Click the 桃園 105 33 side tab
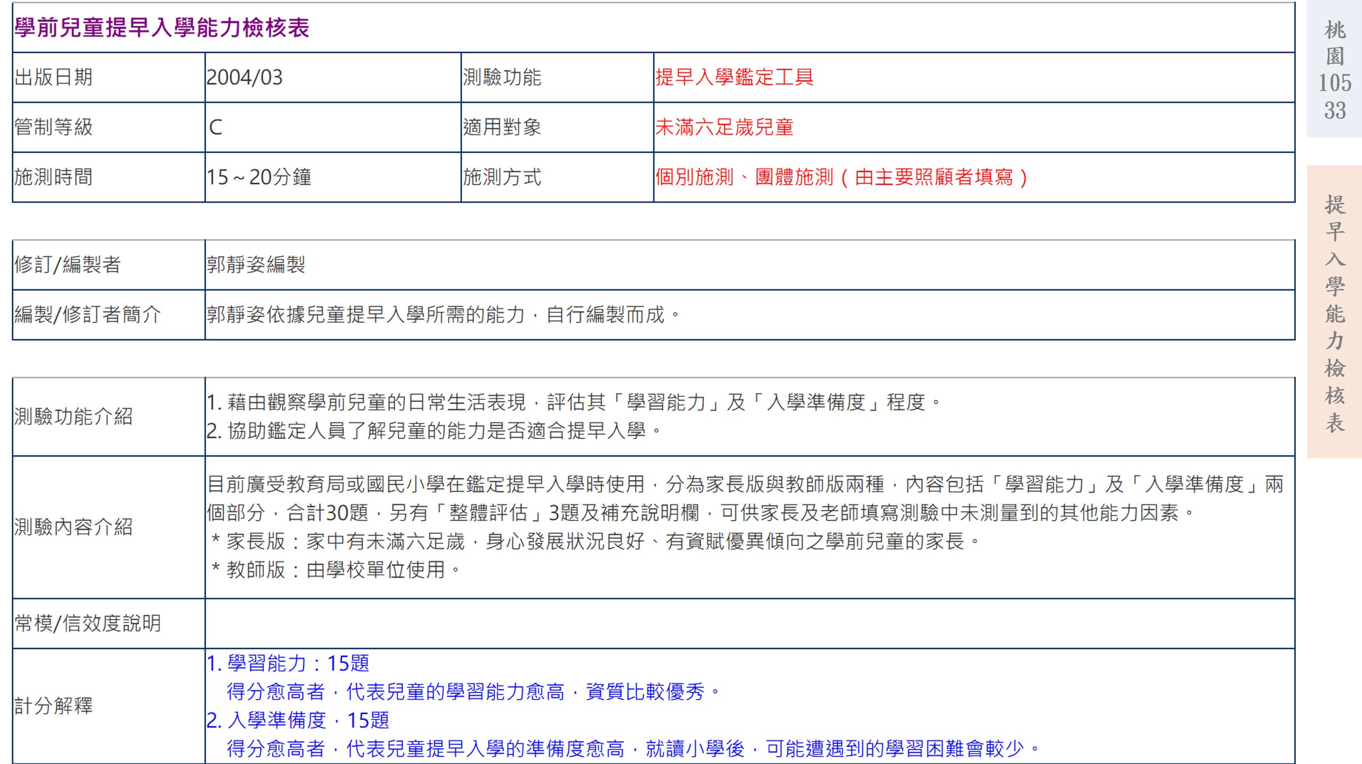The width and height of the screenshot is (1362, 764). point(1334,69)
